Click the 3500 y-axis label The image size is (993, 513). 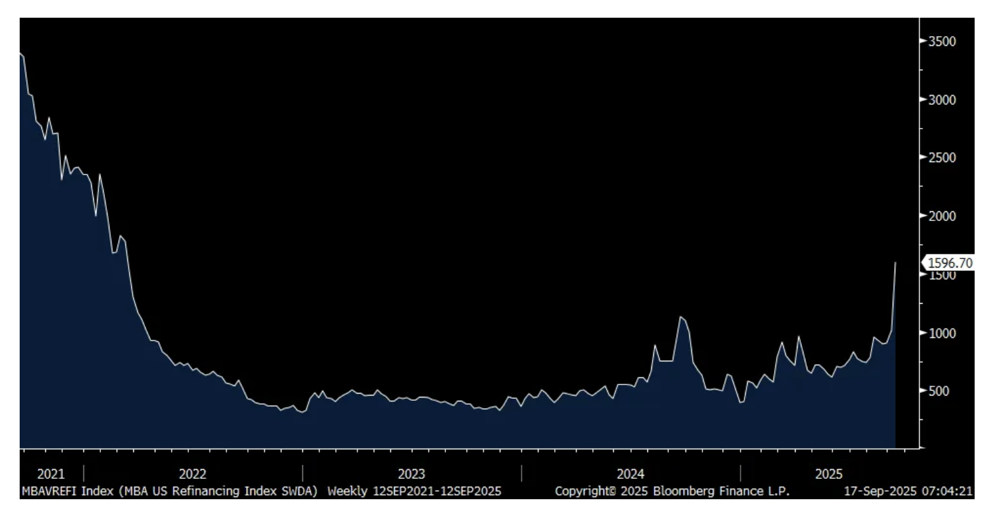click(x=941, y=41)
